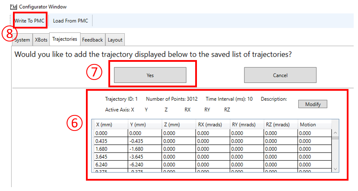Screen dimensions: 358x191
Task: Click the table scrollbar down arrow
Action: [335, 169]
